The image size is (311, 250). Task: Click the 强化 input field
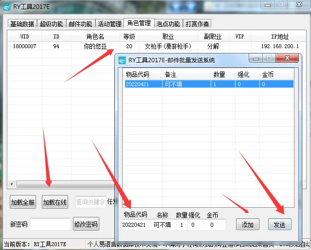tap(193, 225)
